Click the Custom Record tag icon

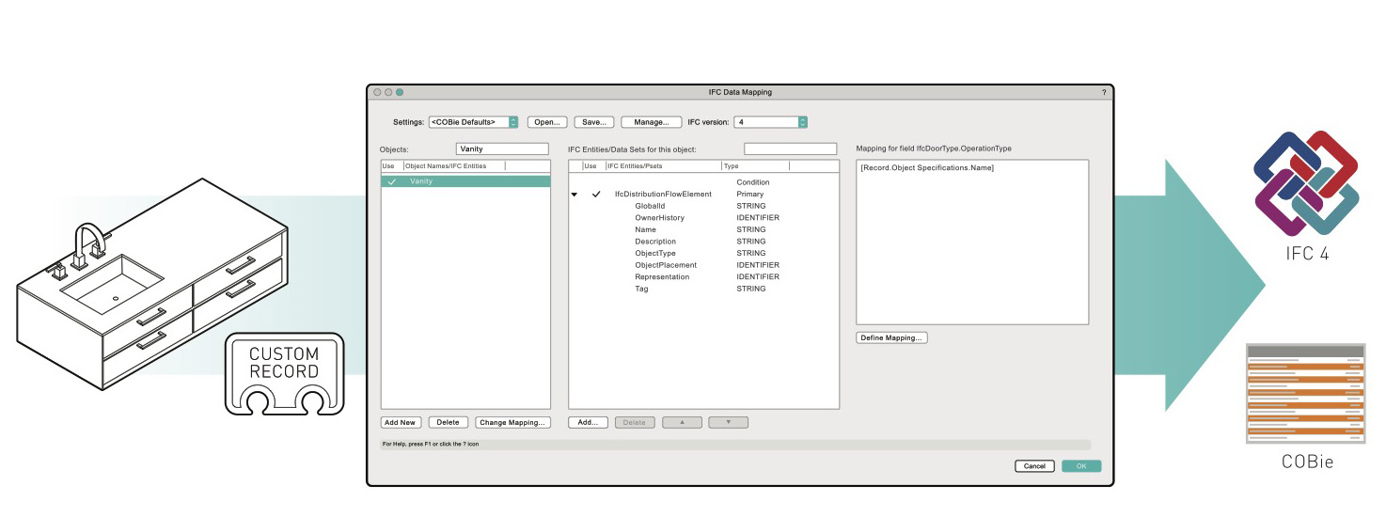click(x=283, y=372)
